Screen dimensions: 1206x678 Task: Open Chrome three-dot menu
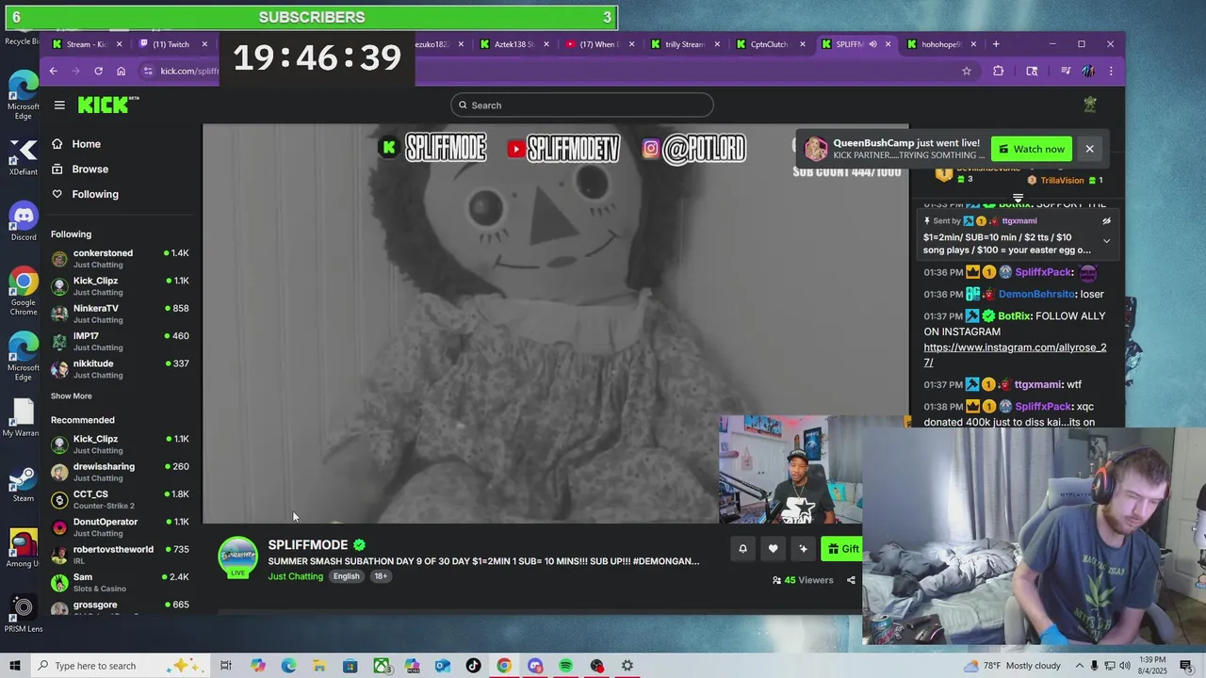(1111, 71)
